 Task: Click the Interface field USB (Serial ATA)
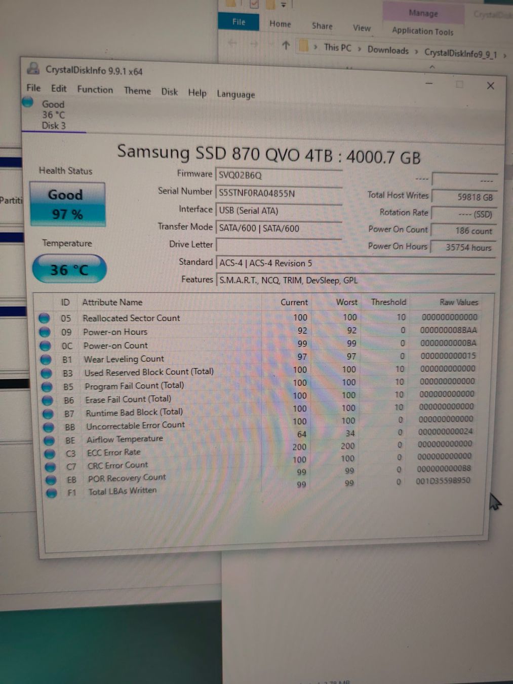(279, 211)
